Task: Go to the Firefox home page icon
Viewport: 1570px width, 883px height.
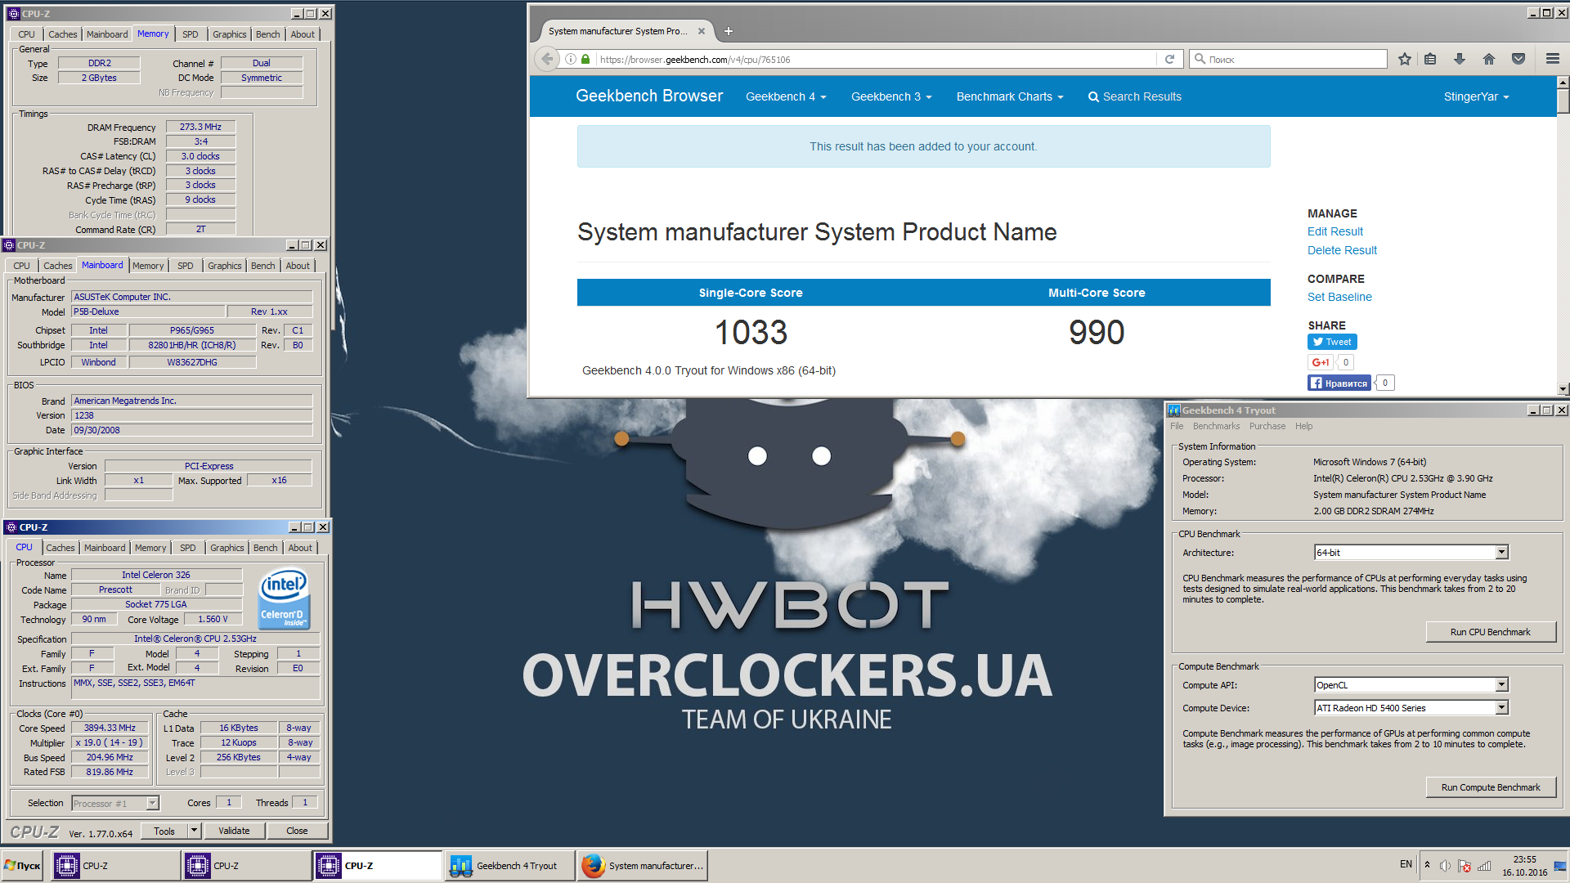Action: 1489,59
